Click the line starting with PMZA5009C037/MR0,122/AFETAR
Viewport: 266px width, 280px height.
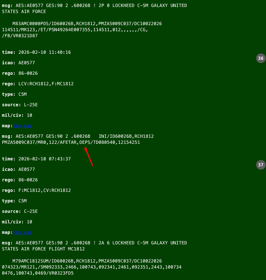71,143
